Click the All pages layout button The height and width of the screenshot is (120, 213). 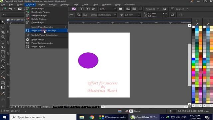coord(79,15)
